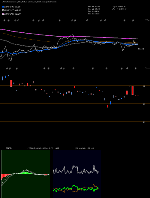Click the magenta DOW PT legend swatch
Screen dimensions: 150x198
click(x=3, y=14)
